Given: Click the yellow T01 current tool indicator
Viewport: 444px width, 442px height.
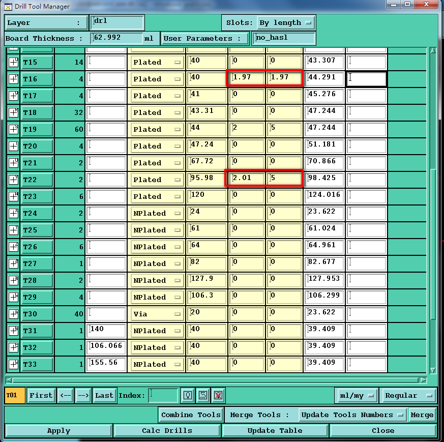Looking at the screenshot, I should point(15,395).
